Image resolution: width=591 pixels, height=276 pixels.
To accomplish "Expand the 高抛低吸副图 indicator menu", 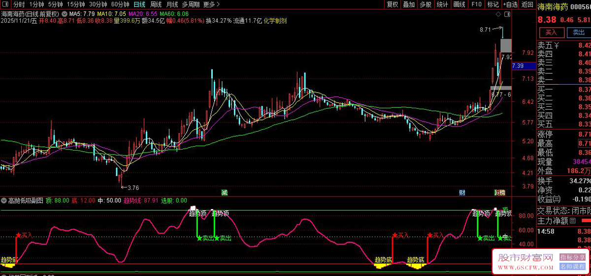I will tap(4, 201).
